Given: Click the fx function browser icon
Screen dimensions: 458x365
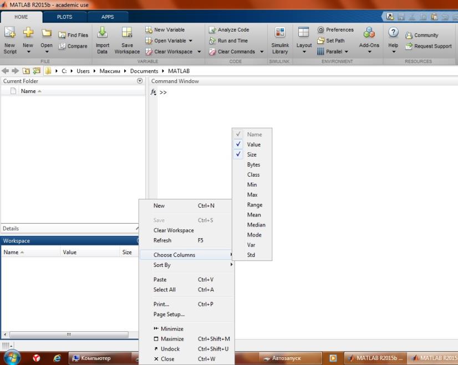Looking at the screenshot, I should [154, 92].
